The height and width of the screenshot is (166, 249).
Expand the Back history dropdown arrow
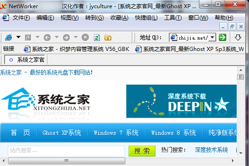click(x=57, y=37)
